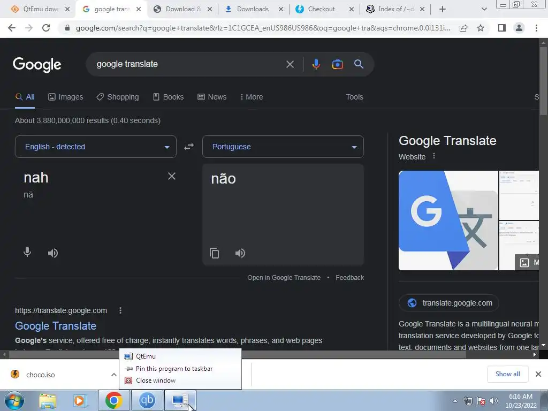Select the Shopping search tab
The height and width of the screenshot is (411, 548).
coord(118,97)
